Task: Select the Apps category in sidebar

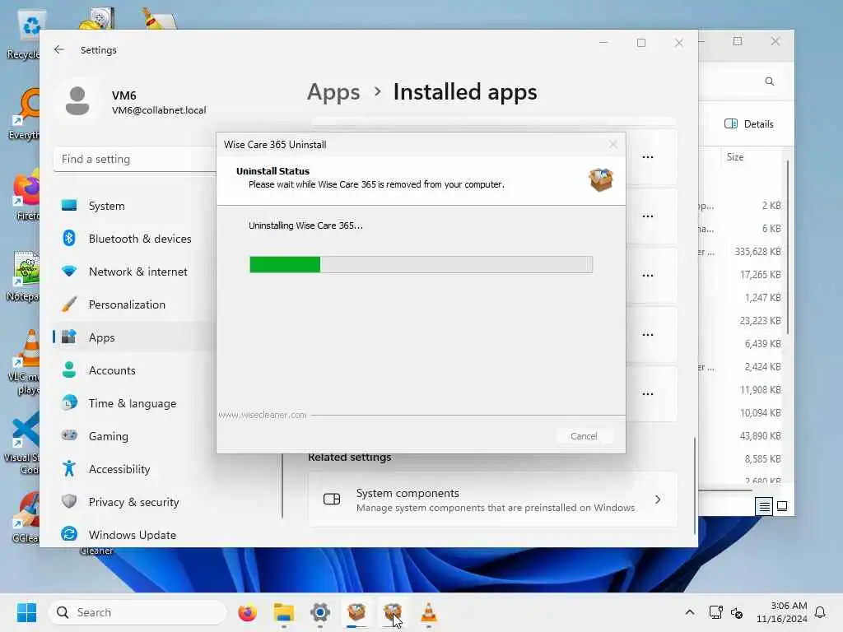Action: 134,337
